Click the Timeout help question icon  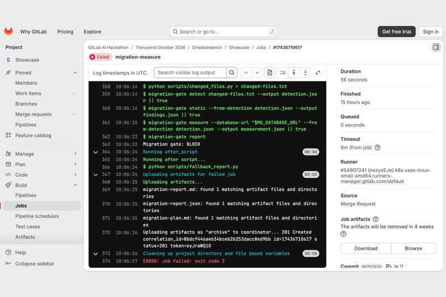tap(377, 148)
